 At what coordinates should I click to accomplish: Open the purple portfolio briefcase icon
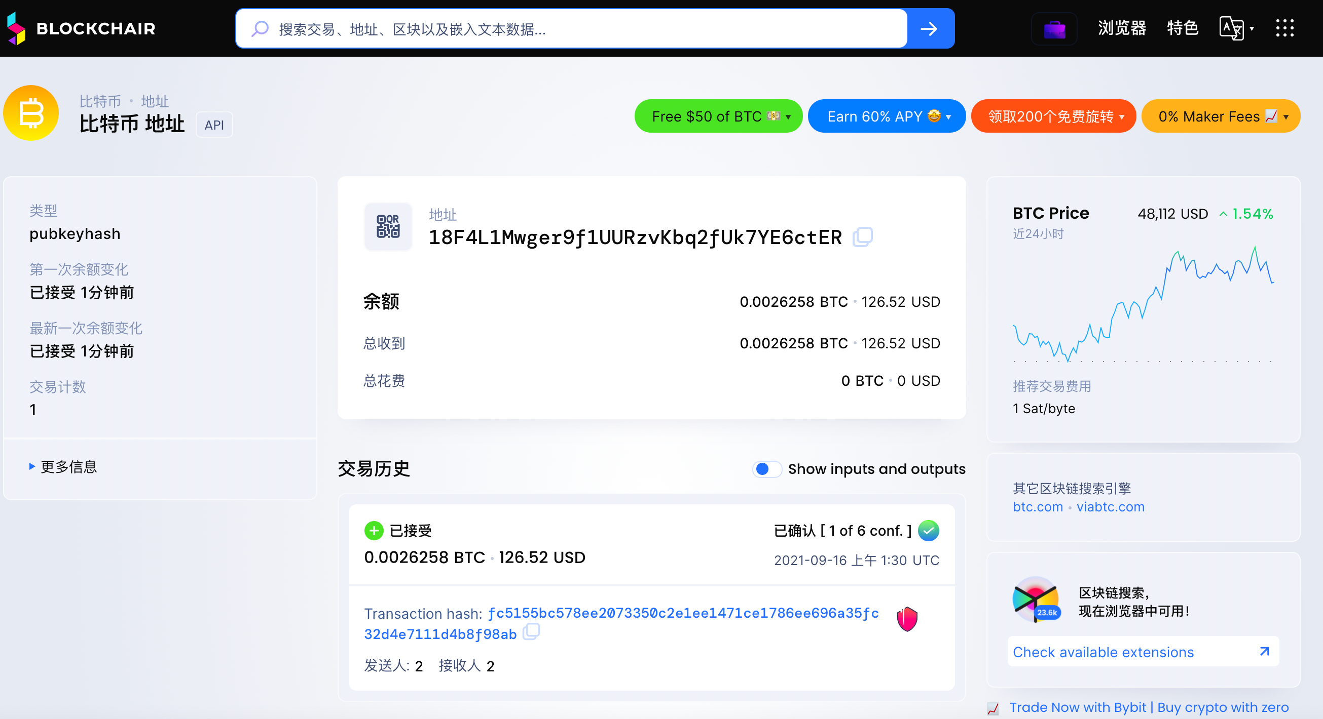(1054, 29)
